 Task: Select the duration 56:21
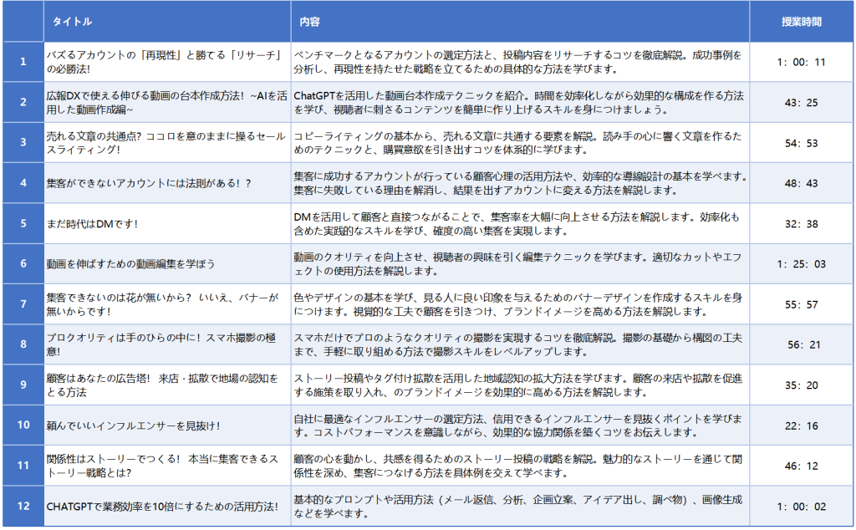click(803, 345)
